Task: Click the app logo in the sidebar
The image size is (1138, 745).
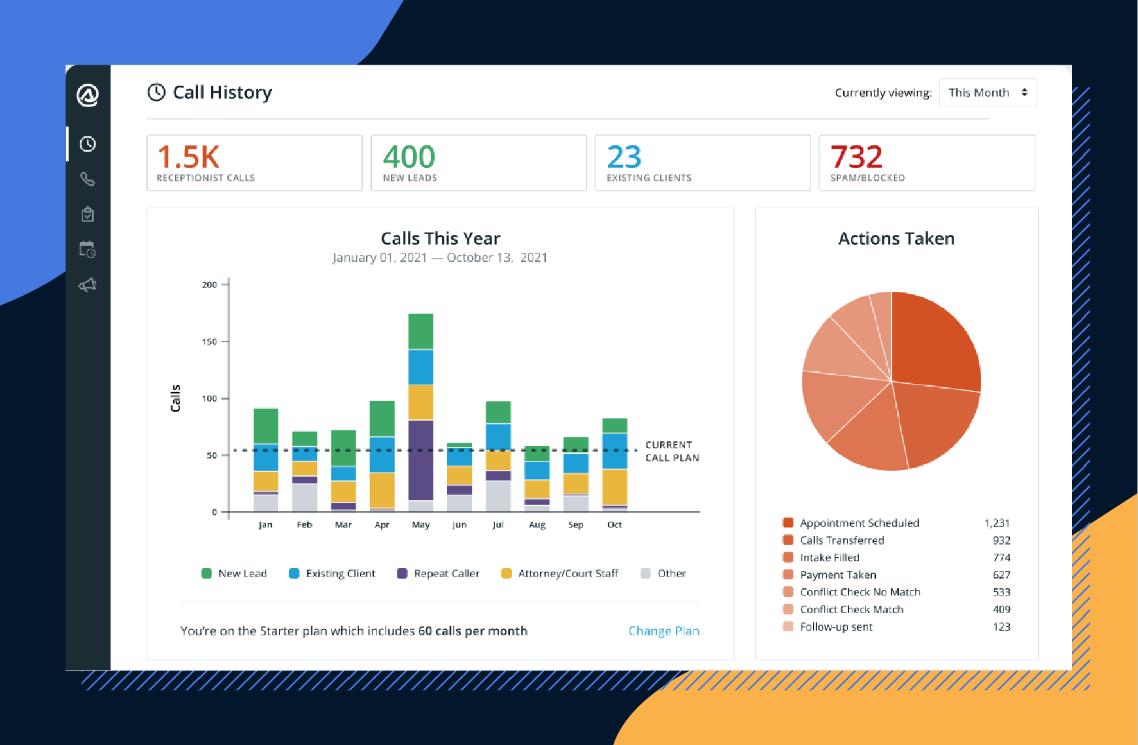Action: tap(88, 95)
